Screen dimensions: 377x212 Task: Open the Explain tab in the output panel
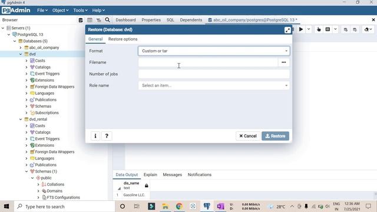pos(150,175)
